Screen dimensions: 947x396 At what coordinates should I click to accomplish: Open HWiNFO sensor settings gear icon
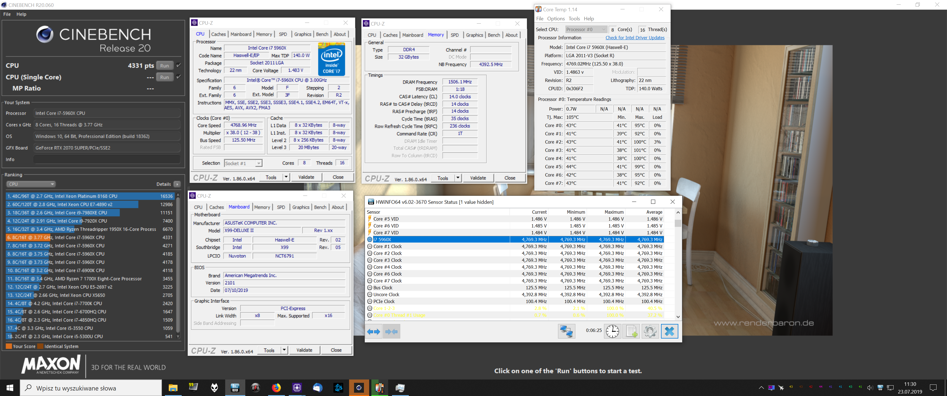click(650, 331)
